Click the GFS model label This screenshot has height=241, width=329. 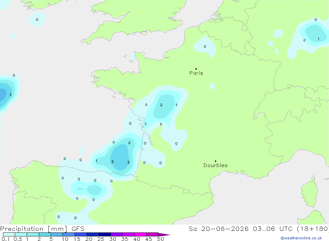point(78,229)
